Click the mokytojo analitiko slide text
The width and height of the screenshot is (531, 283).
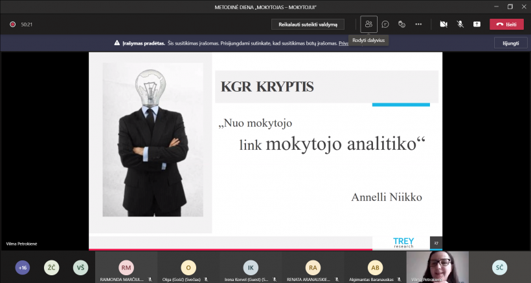coord(345,144)
